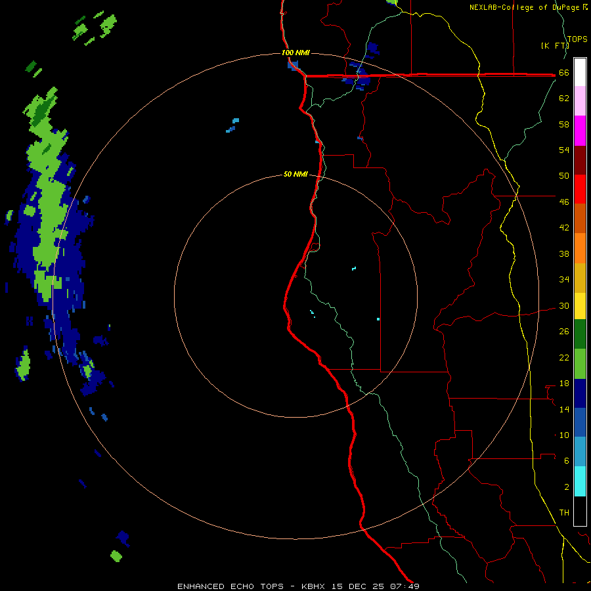Click the dark green legend swatch
591x591 pixels.
point(580,334)
